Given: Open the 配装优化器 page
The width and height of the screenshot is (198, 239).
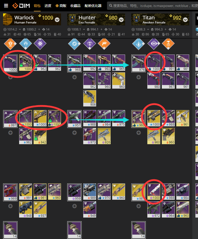Looking at the screenshot, I should (93, 6).
